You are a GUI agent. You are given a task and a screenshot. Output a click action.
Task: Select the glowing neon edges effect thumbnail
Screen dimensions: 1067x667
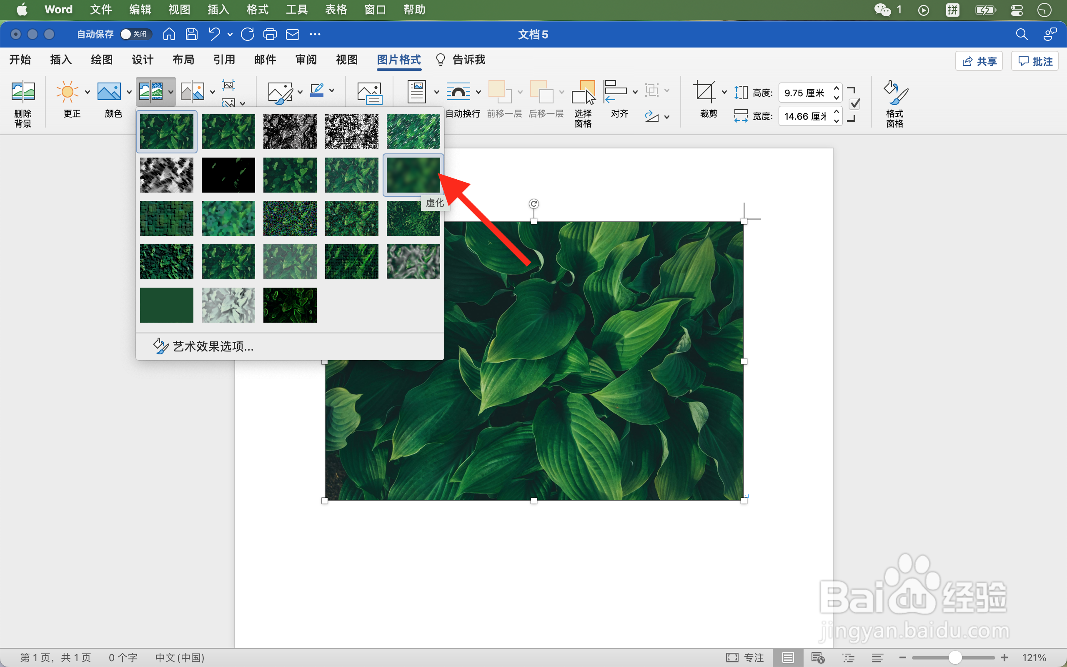pyautogui.click(x=290, y=305)
